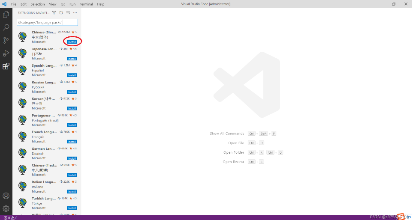Click the German language pack globe icon
Viewport: 413px width, 220px height.
23,153
